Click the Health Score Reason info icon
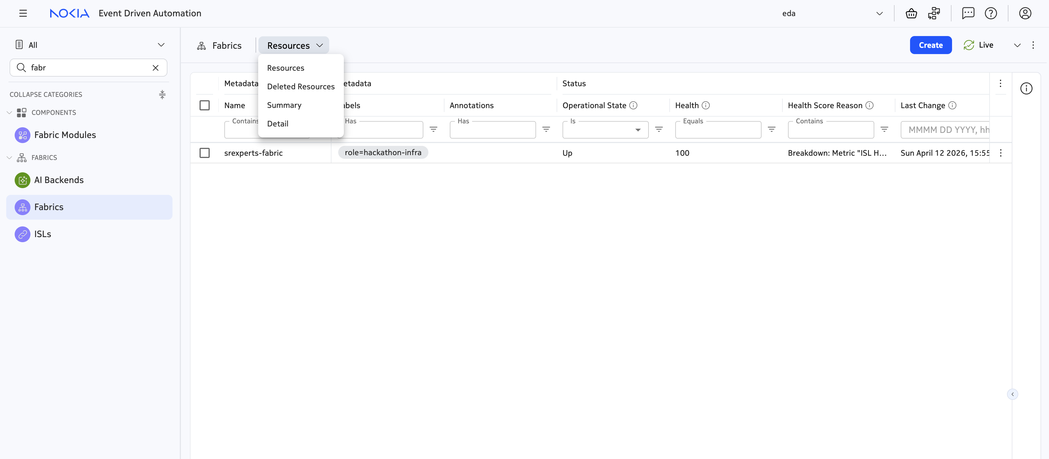 point(869,105)
